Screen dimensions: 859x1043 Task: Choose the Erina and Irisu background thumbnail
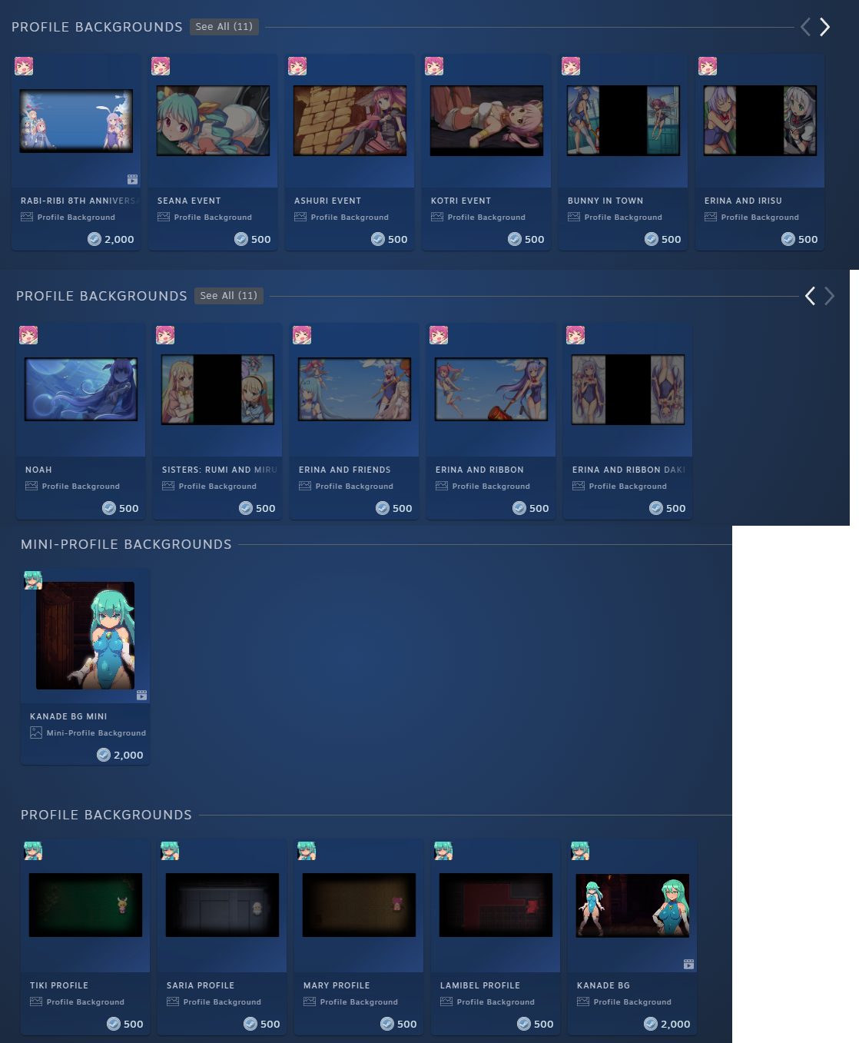(760, 121)
